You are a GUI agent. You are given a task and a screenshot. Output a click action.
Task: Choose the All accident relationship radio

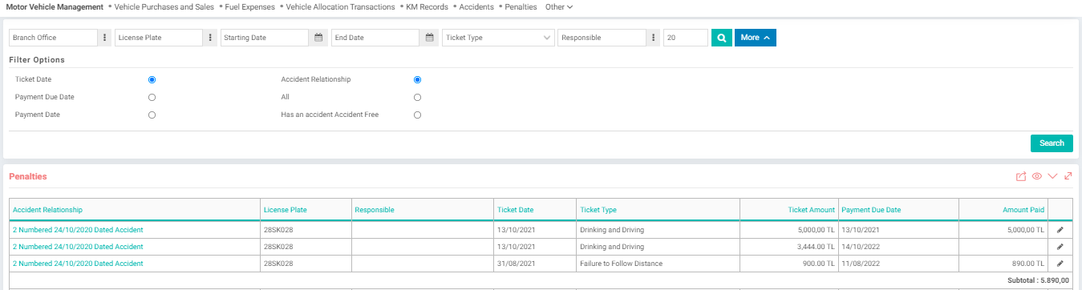coord(417,97)
